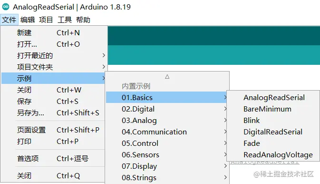Open the 帮助 menu
Screen dimensions: 320x184
point(83,20)
